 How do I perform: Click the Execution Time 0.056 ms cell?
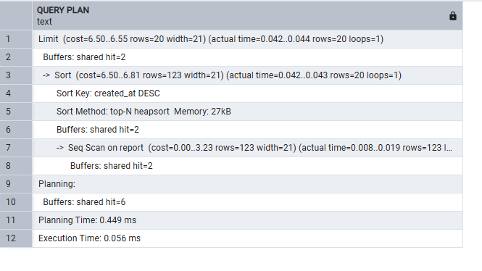coord(247,238)
